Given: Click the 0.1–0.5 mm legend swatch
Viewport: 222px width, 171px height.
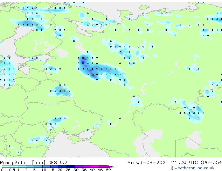Looking at the screenshot, I should [6, 166].
